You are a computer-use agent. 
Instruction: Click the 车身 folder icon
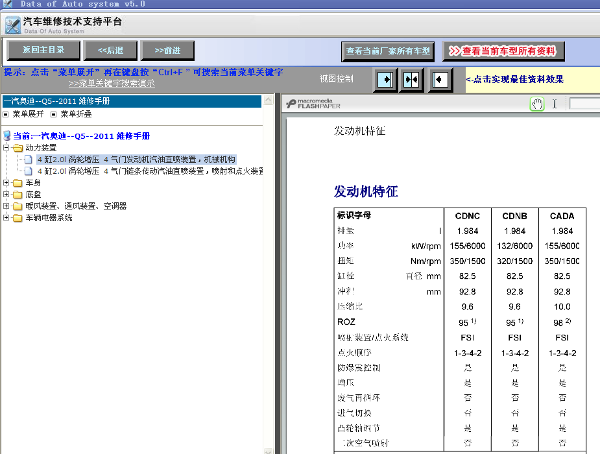[18, 183]
